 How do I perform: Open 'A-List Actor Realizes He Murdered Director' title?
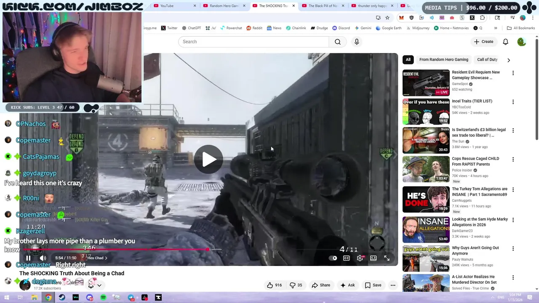(x=474, y=279)
